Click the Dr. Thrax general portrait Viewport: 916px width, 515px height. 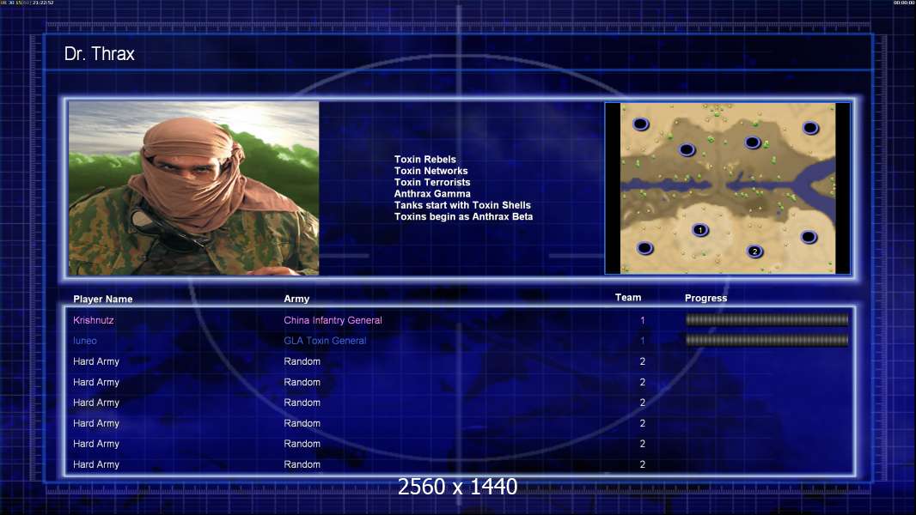(194, 188)
